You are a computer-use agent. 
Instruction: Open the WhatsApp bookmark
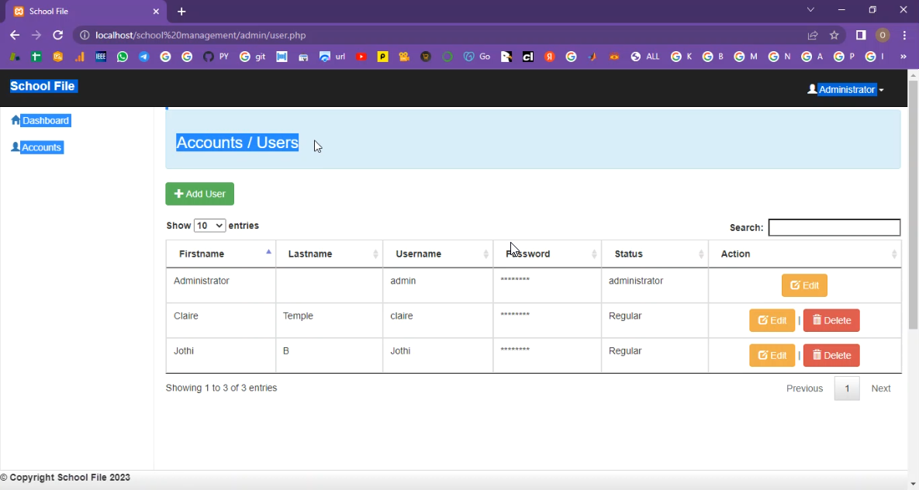pos(123,57)
